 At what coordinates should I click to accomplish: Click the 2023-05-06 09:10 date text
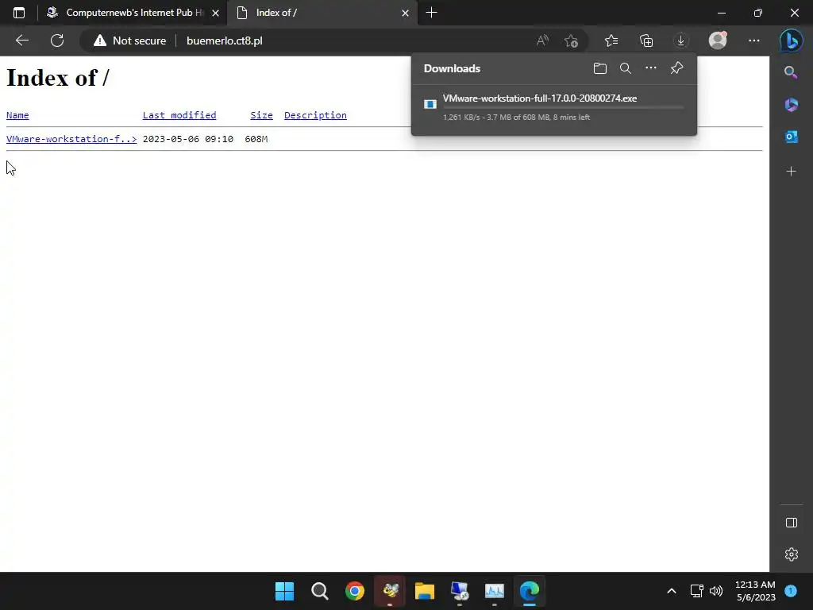[x=187, y=139]
